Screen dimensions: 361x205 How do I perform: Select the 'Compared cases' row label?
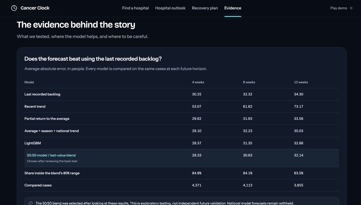tap(38, 185)
